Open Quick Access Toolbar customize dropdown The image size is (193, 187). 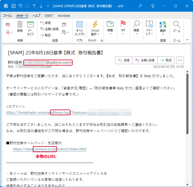coord(48,6)
